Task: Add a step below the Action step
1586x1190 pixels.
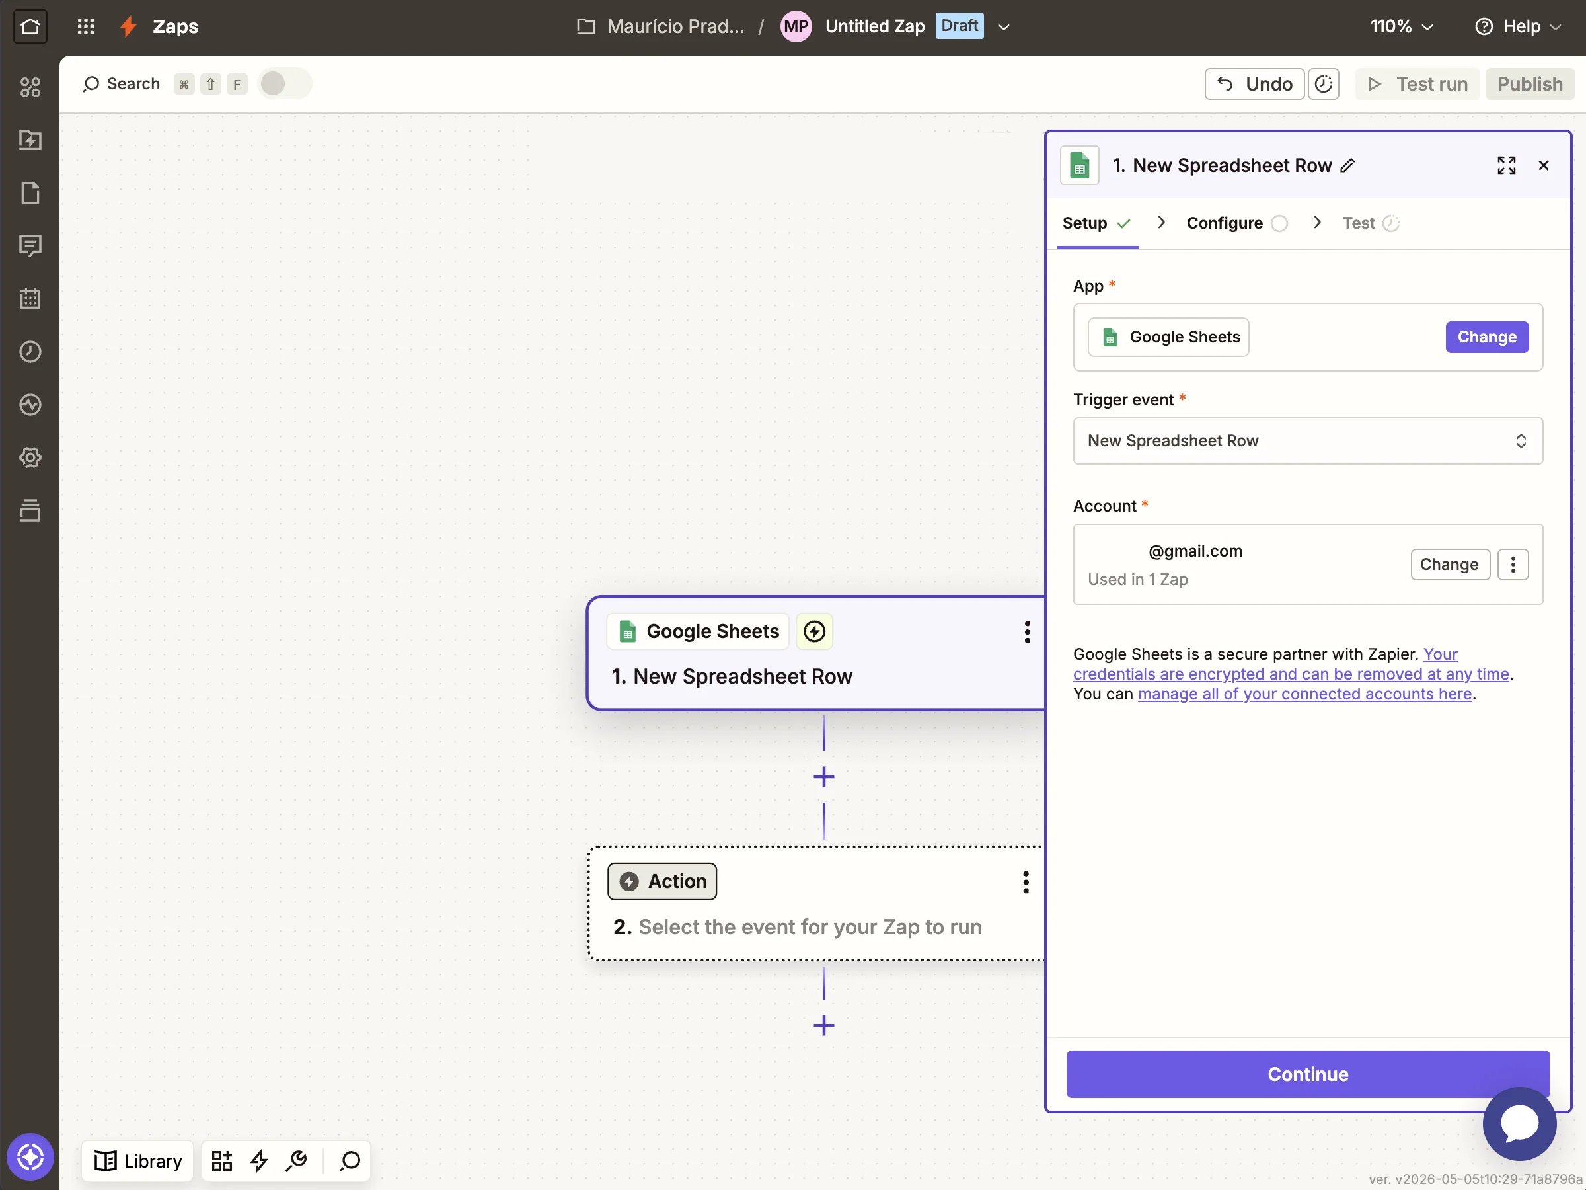Action: click(x=824, y=1026)
